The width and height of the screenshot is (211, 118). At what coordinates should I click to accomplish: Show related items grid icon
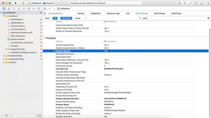click(x=45, y=9)
